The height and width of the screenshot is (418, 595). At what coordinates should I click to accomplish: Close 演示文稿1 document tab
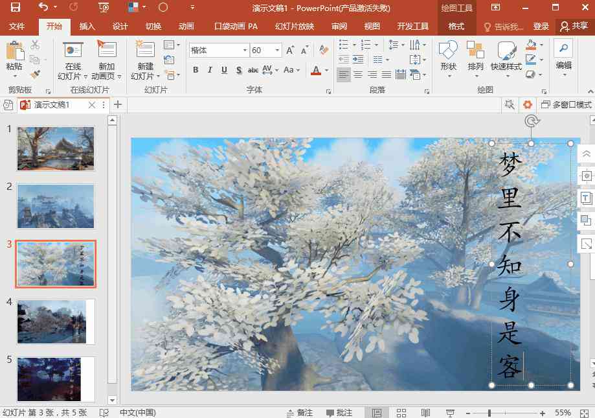point(92,105)
